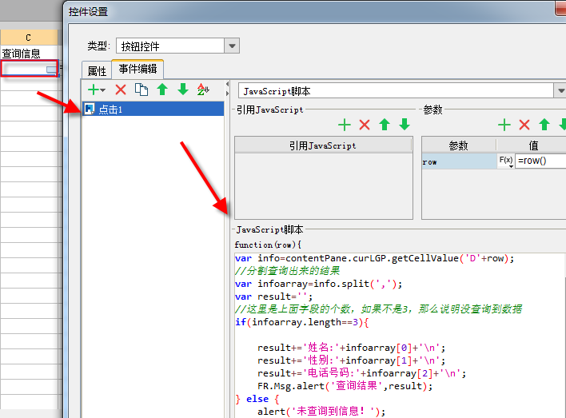Click the 未查询到信息 alert code line
Viewport: 566px width, 418px height.
coord(321,411)
